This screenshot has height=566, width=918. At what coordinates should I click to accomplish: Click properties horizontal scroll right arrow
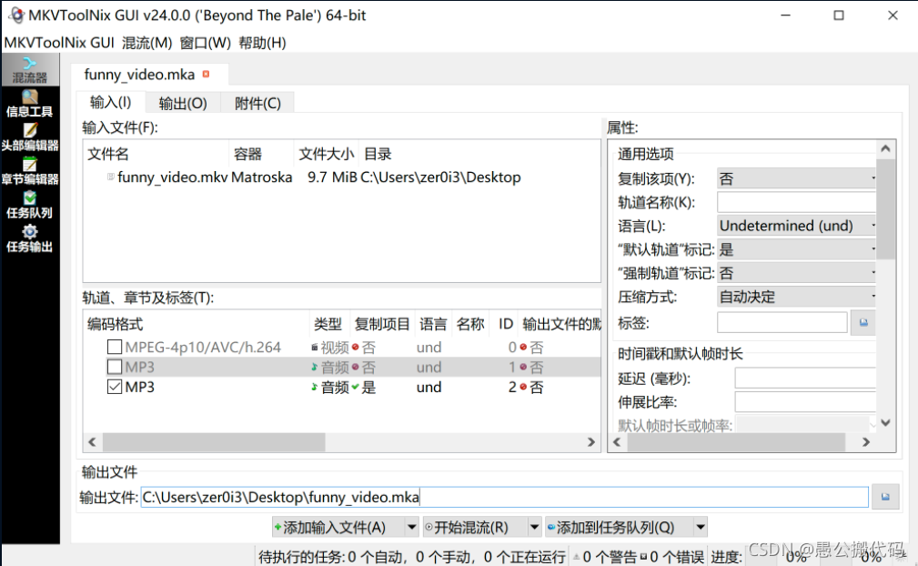click(x=866, y=442)
